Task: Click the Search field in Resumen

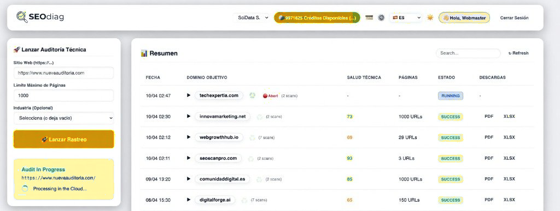Action: coord(468,53)
